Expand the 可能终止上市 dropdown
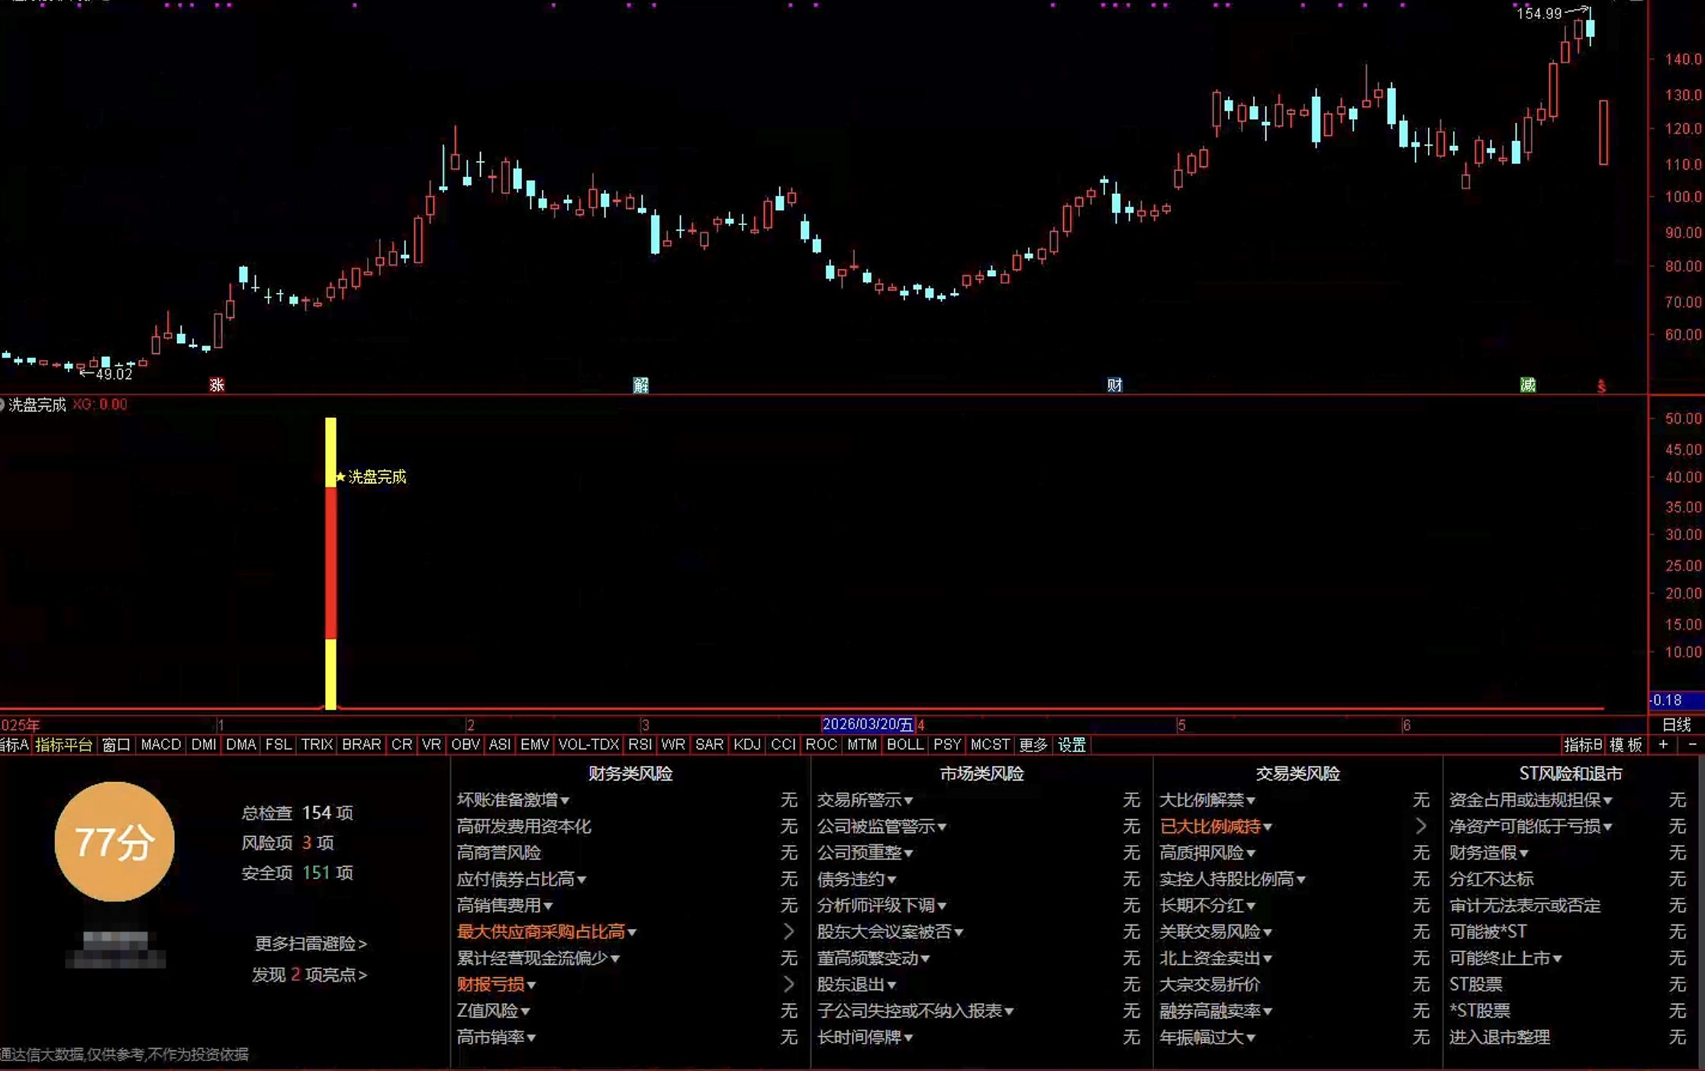The width and height of the screenshot is (1705, 1071). (1558, 960)
